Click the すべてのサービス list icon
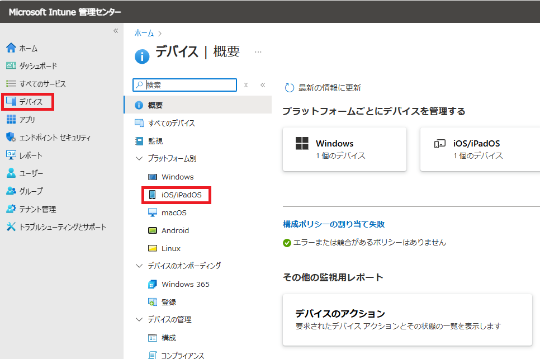The height and width of the screenshot is (359, 540). coord(11,84)
